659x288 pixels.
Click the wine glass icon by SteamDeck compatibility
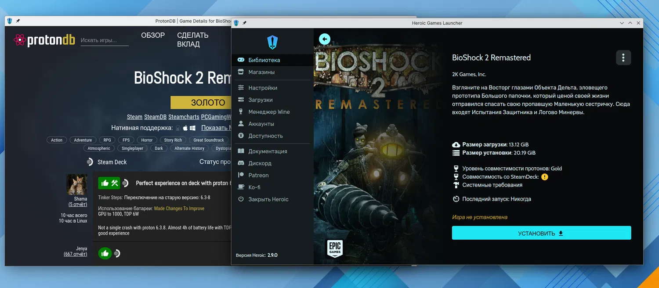pos(456,177)
